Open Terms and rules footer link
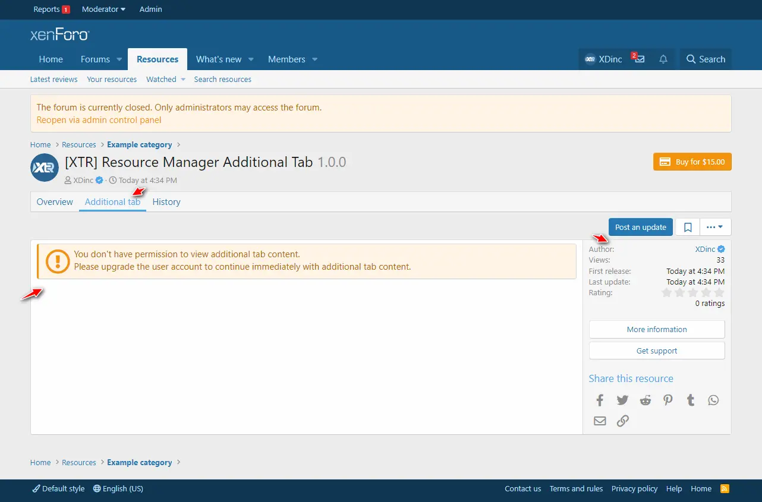Image resolution: width=762 pixels, height=502 pixels. [576, 488]
